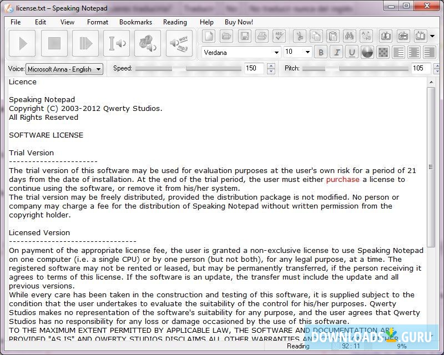The height and width of the screenshot is (355, 444).
Task: Click the vertical scrollbar thumb
Action: pyautogui.click(x=431, y=167)
